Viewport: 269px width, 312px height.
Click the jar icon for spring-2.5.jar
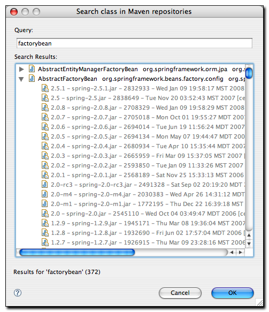(x=45, y=98)
